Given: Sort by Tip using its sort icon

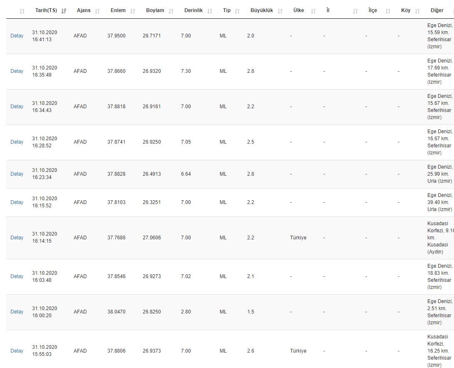Looking at the screenshot, I should 237,11.
